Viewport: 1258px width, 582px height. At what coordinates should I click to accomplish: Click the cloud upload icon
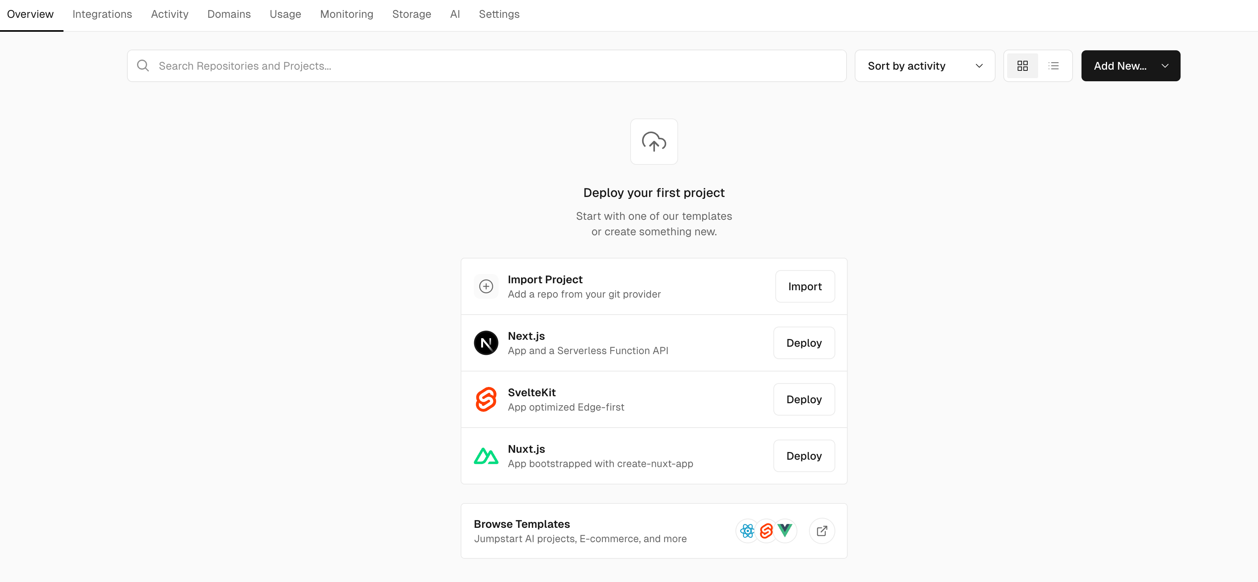[654, 142]
